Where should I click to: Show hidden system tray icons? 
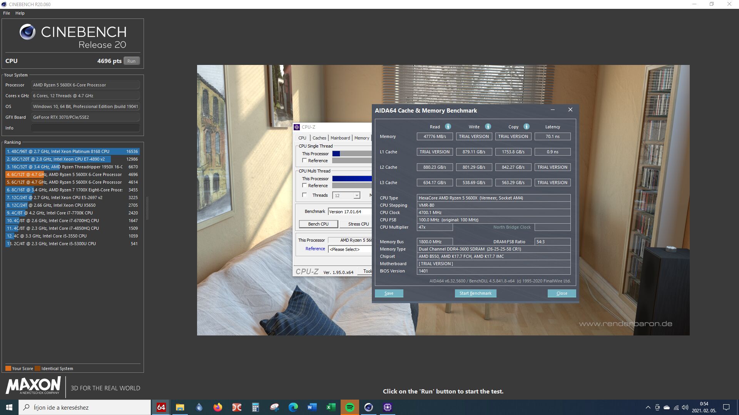(648, 407)
